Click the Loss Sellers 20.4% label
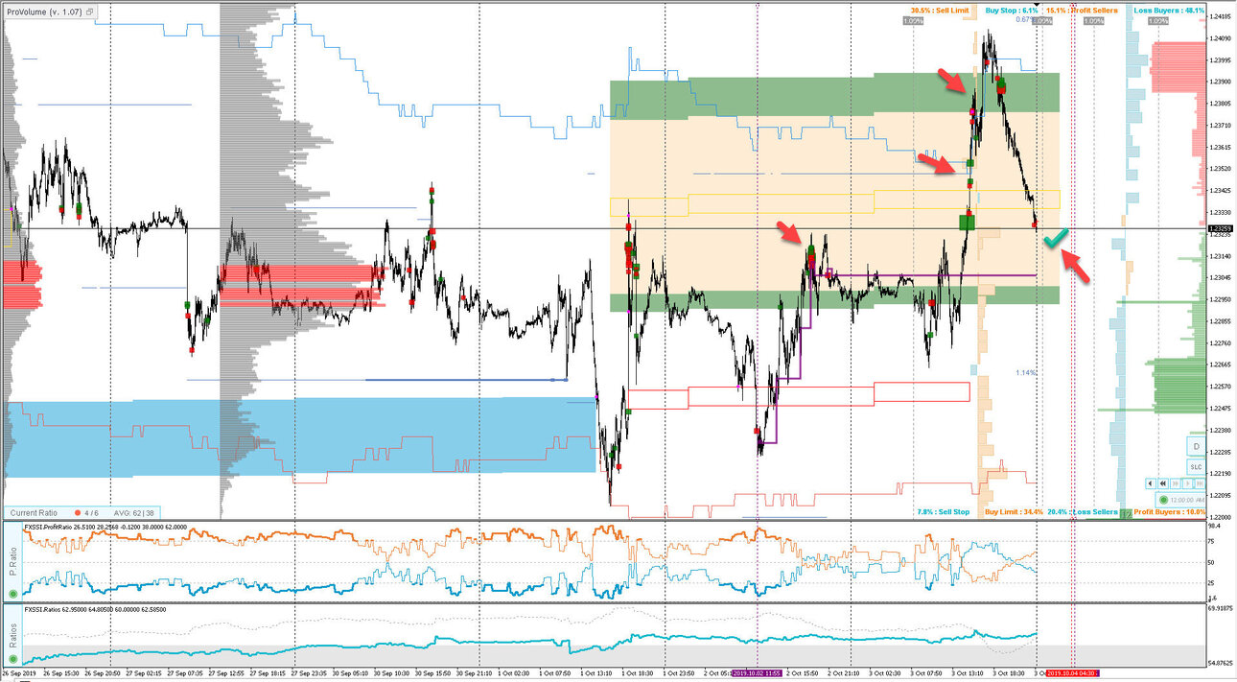 pos(1083,512)
